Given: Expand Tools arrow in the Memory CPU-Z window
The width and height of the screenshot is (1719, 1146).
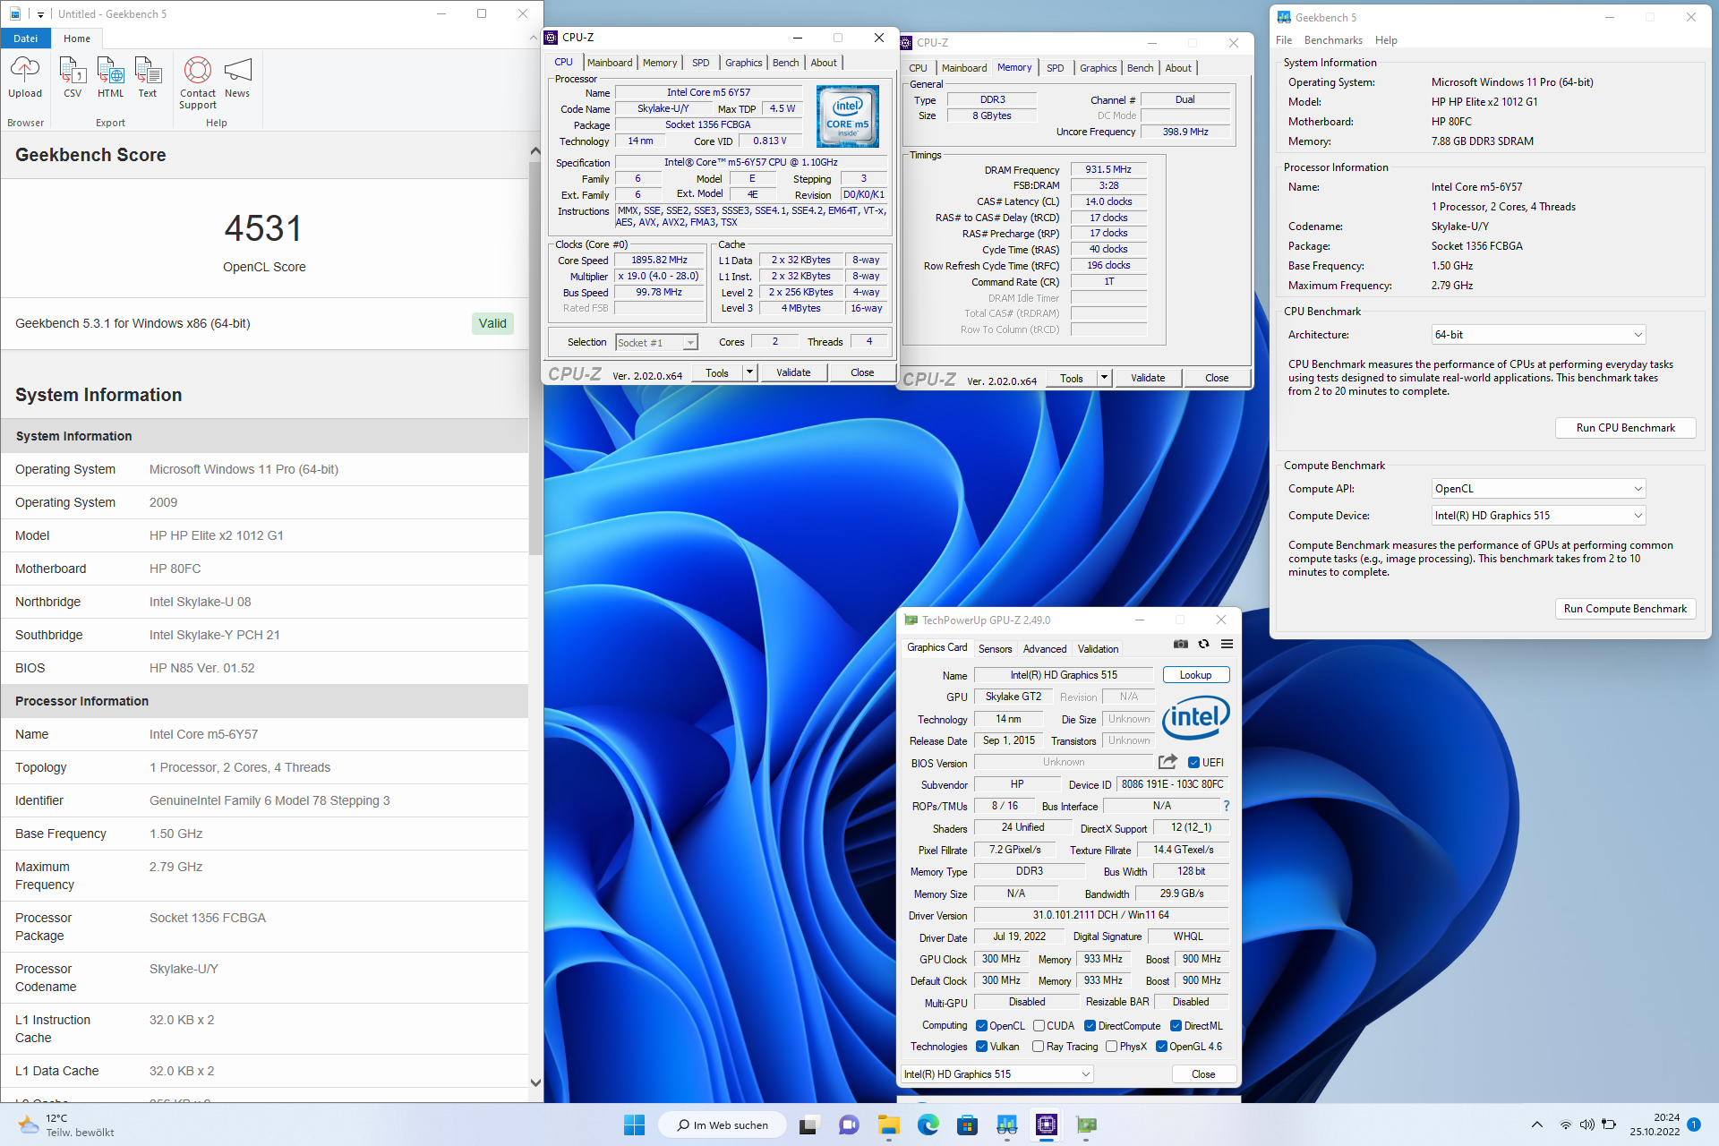Looking at the screenshot, I should coord(1104,378).
